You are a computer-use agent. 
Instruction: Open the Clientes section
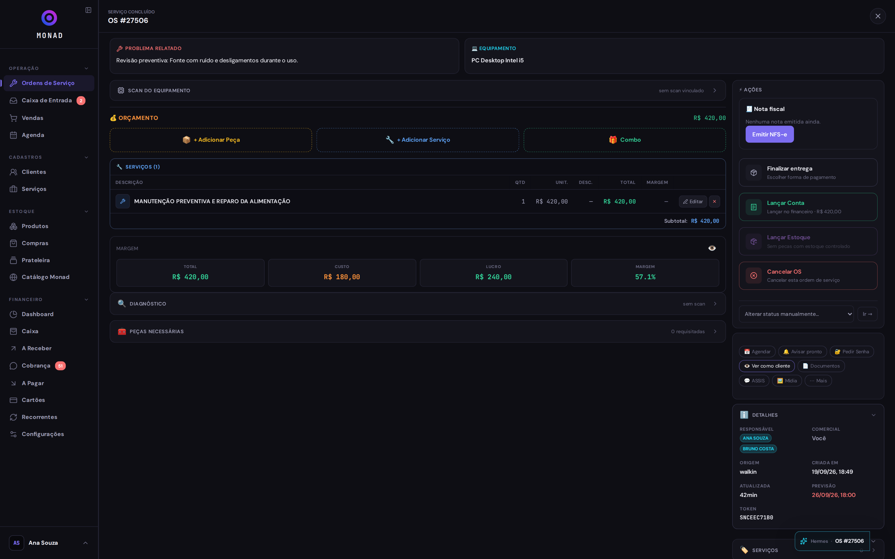49,172
